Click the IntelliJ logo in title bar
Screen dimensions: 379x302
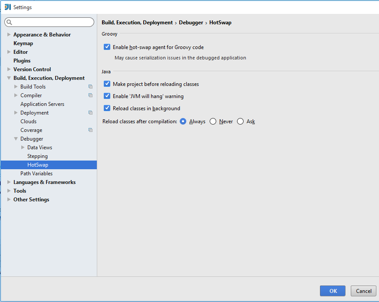click(7, 7)
